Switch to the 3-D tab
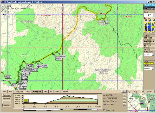The image size is (156, 113). click(51, 92)
